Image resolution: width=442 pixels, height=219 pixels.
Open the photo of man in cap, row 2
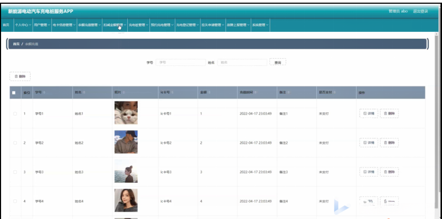tap(126, 142)
